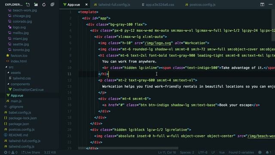Collapse the src folder
The height and width of the screenshot is (155, 275).
pyautogui.click(x=11, y=67)
